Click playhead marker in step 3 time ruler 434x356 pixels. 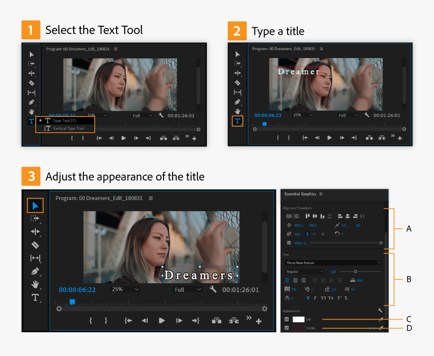[72, 301]
